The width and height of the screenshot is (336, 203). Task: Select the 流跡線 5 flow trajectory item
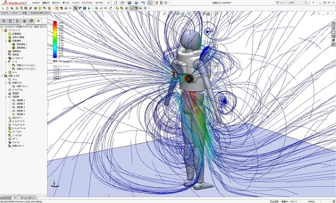(21, 114)
